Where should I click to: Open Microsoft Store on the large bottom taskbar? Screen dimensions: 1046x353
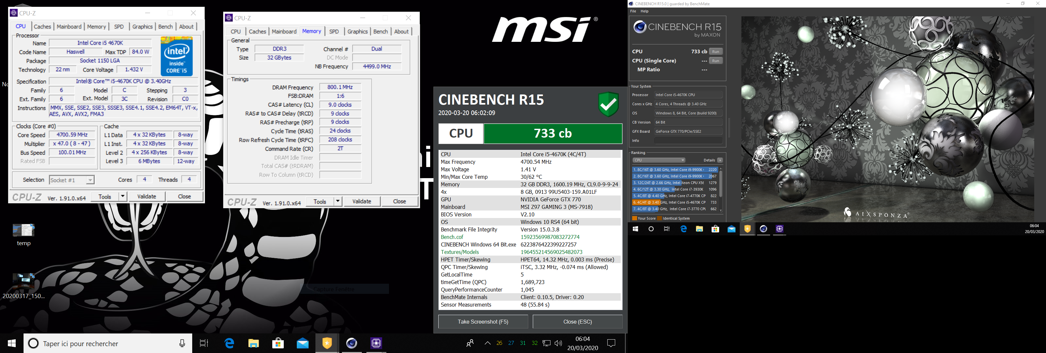pyautogui.click(x=278, y=343)
